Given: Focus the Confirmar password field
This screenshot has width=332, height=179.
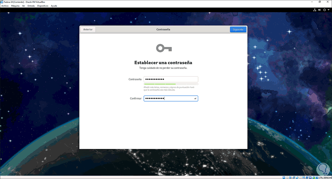Looking at the screenshot, I should (171, 98).
